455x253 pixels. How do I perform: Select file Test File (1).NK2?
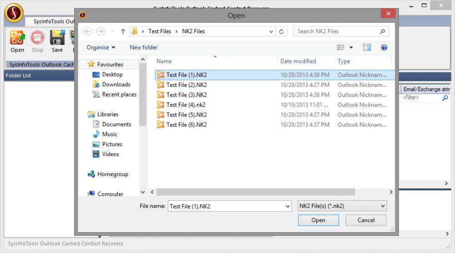[275, 75]
